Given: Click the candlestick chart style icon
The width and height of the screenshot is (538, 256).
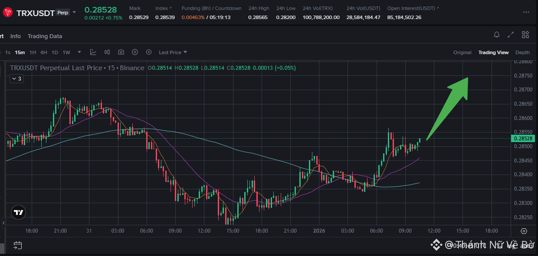Looking at the screenshot, I should coord(107,52).
